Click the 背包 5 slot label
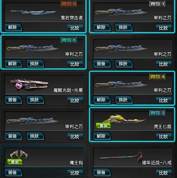The width and height of the screenshot is (177, 178). (69, 4)
